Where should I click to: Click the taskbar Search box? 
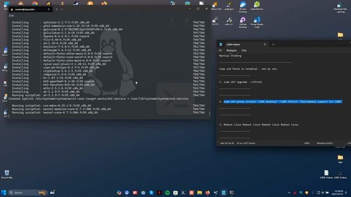pos(27,193)
